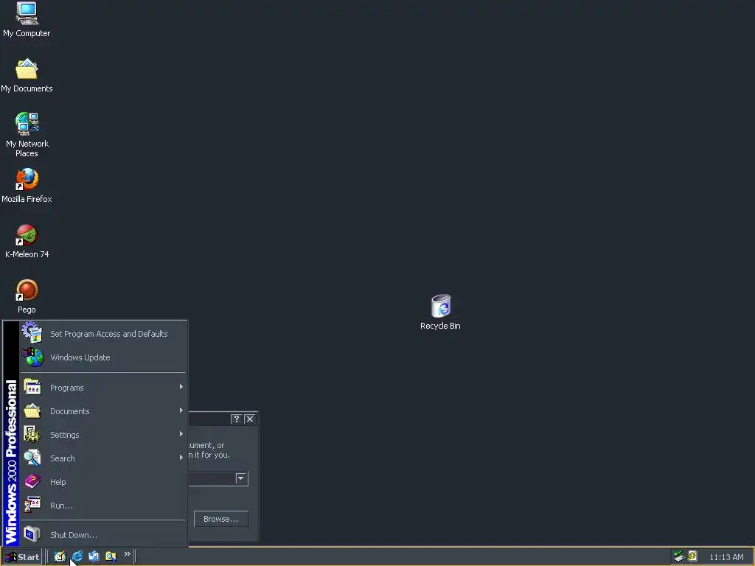Open the Programs submenu
The width and height of the screenshot is (755, 566).
click(x=103, y=388)
